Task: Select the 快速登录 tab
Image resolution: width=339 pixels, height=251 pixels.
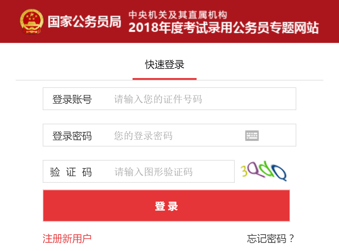Action: point(165,64)
